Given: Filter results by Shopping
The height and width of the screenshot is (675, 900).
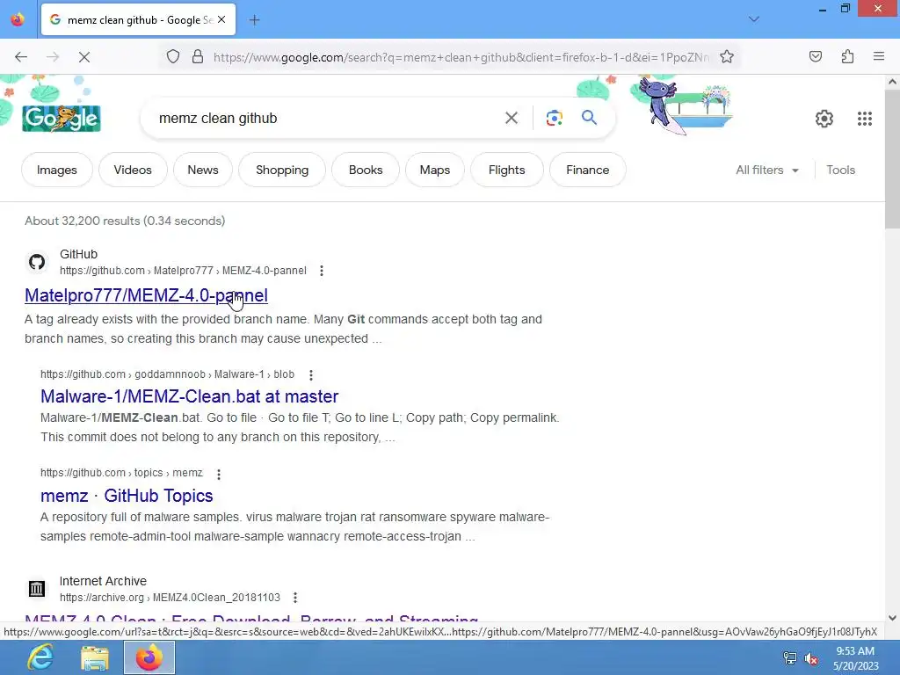Looking at the screenshot, I should tap(282, 170).
